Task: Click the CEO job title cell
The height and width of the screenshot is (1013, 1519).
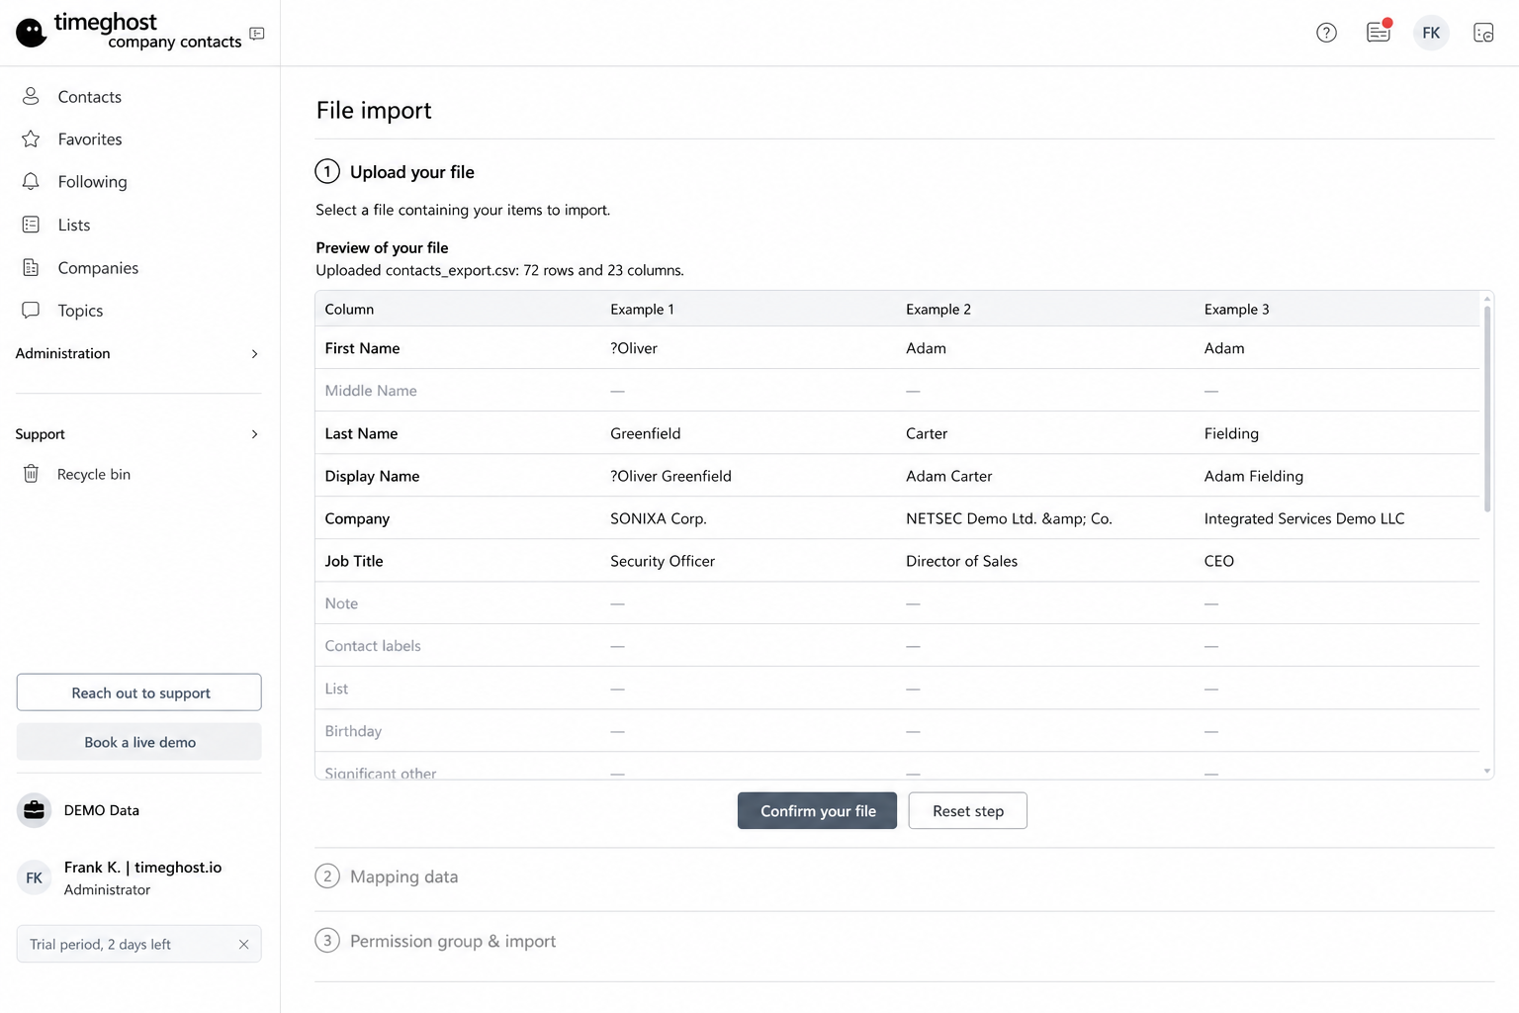Action: (x=1219, y=561)
